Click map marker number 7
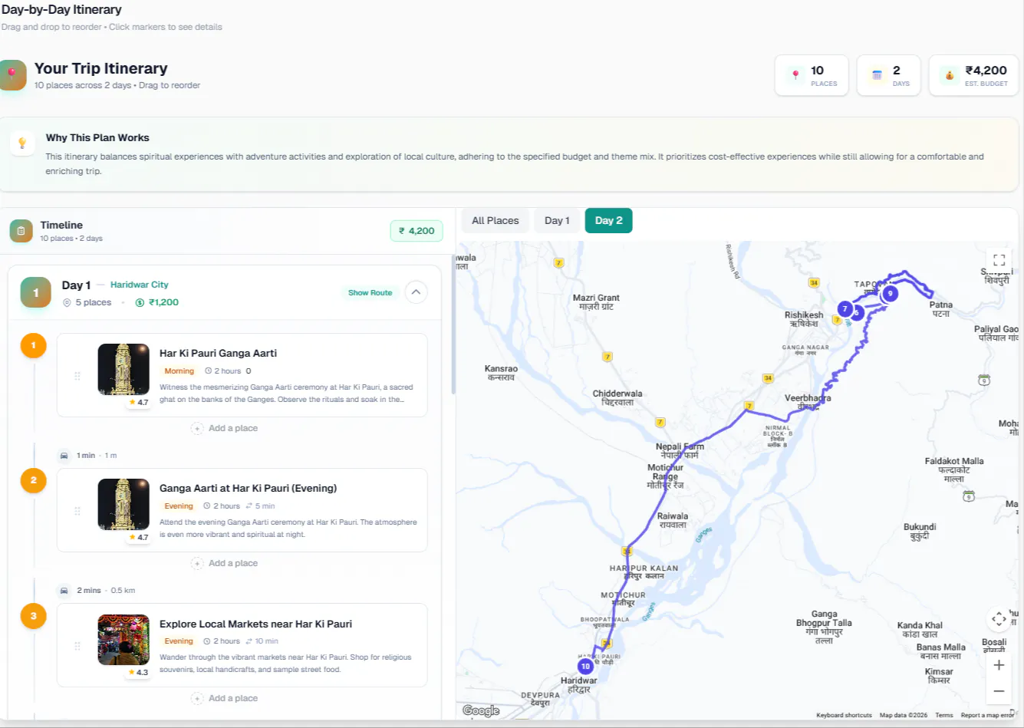This screenshot has height=728, width=1024. (845, 309)
